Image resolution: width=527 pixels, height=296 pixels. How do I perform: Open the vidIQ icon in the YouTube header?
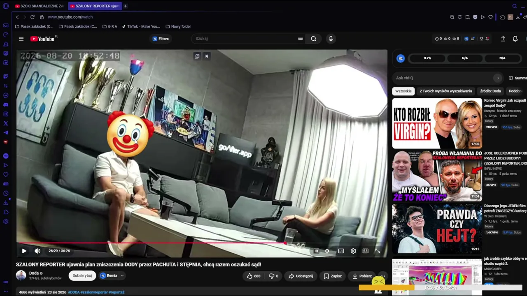click(466, 39)
